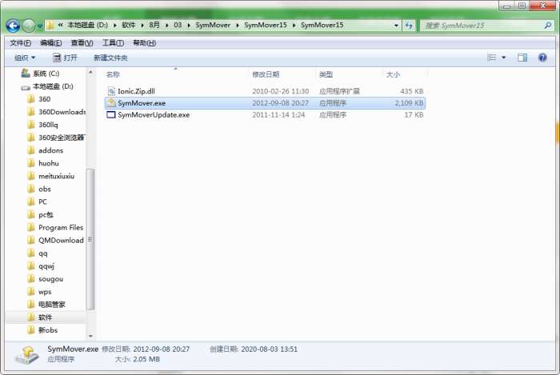Click the refresh button beside address bar

coord(409,26)
